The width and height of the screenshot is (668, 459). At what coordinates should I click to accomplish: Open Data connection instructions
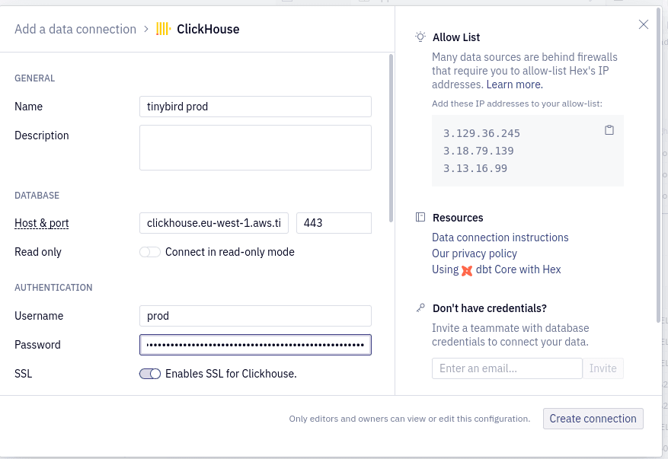click(x=500, y=237)
